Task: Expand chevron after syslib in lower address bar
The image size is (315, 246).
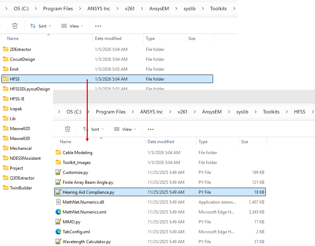Action: (x=255, y=112)
